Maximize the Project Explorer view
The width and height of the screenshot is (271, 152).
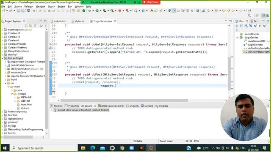coord(45,21)
